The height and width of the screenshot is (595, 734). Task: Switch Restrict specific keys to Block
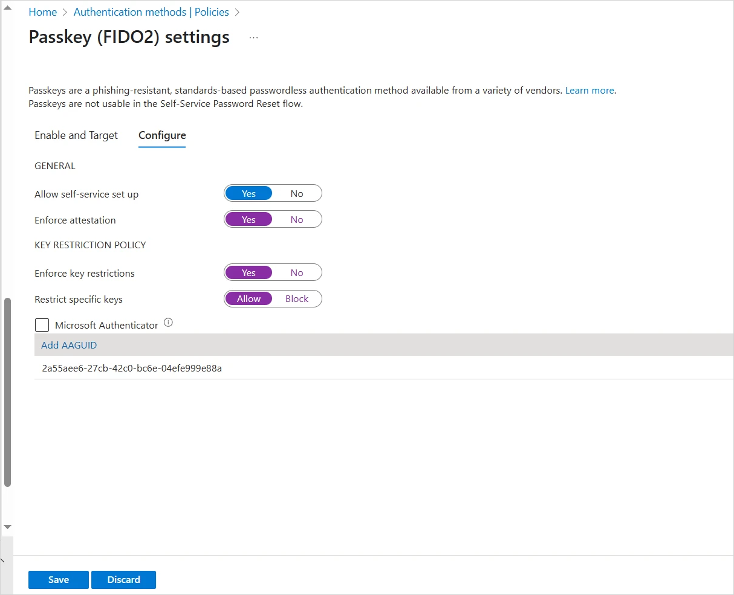[x=296, y=299]
